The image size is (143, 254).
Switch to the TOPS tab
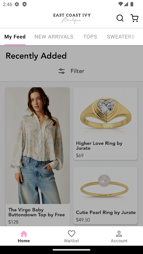(x=90, y=37)
